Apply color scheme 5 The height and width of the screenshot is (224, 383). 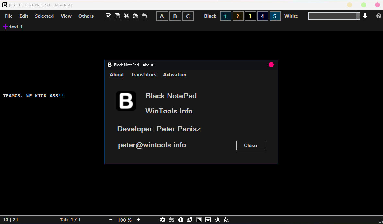point(275,16)
